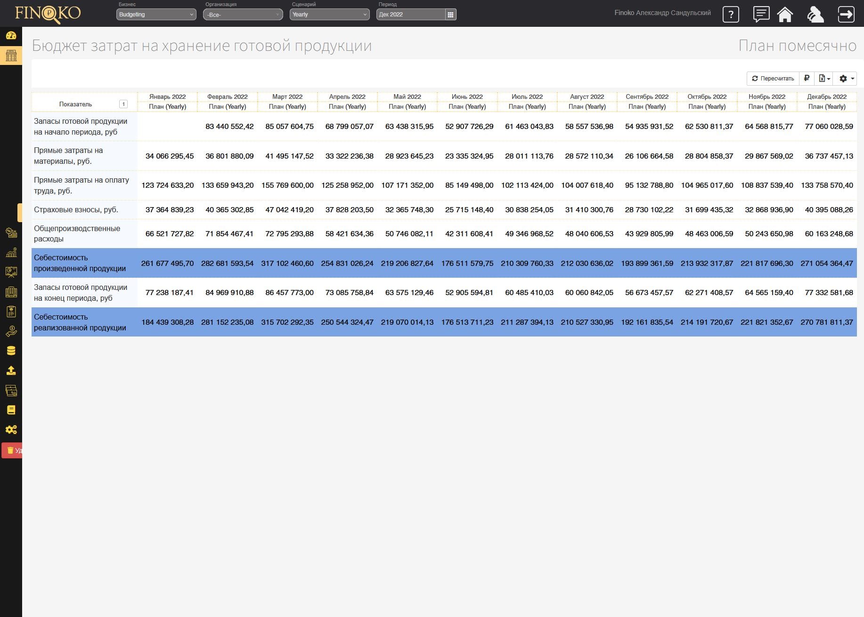Open the dashboard gauge icon in sidebar
Screen dimensions: 864x617
coord(11,36)
